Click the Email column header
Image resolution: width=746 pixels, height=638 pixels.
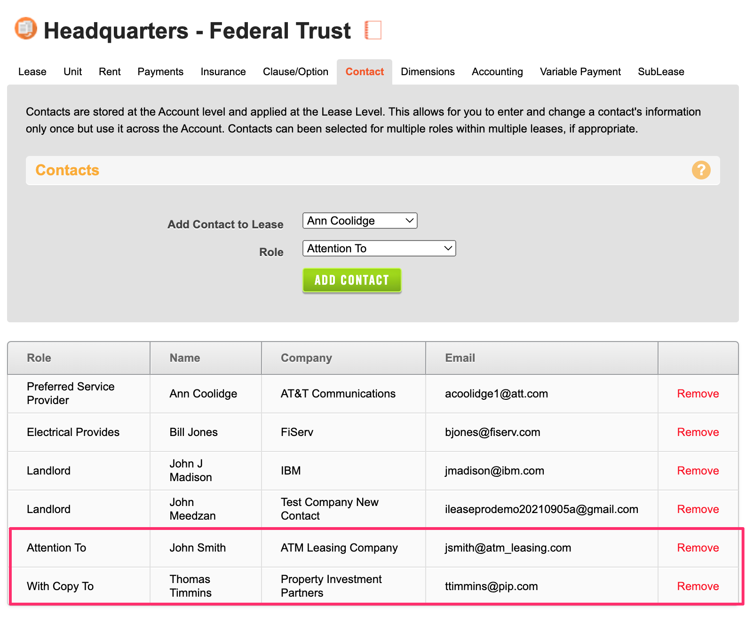coord(460,358)
